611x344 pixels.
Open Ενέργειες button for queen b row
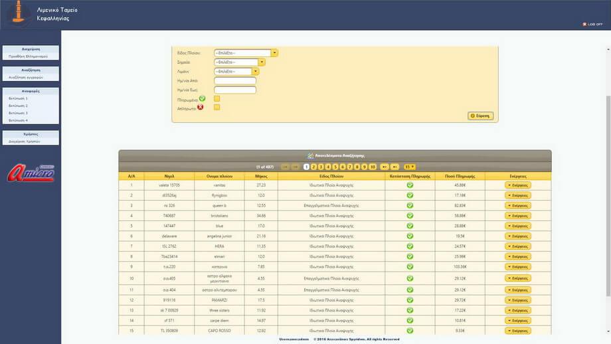coord(518,206)
